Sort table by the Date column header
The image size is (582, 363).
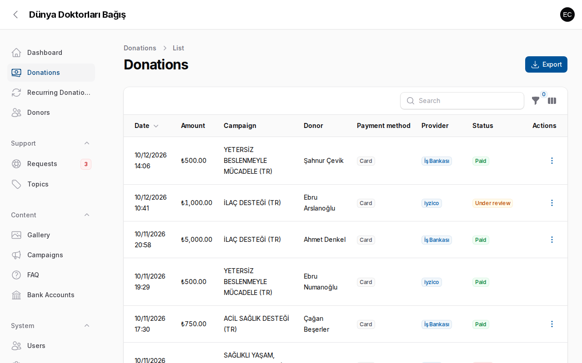point(146,126)
